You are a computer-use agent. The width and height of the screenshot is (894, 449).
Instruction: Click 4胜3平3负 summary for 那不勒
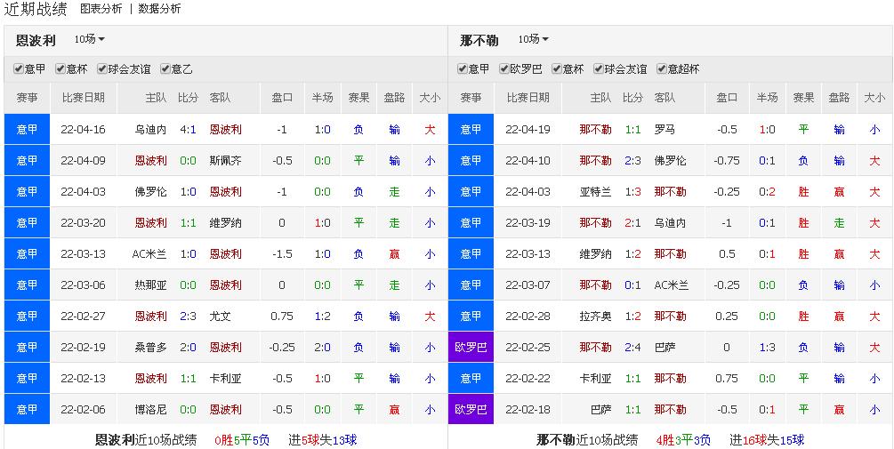pos(683,440)
